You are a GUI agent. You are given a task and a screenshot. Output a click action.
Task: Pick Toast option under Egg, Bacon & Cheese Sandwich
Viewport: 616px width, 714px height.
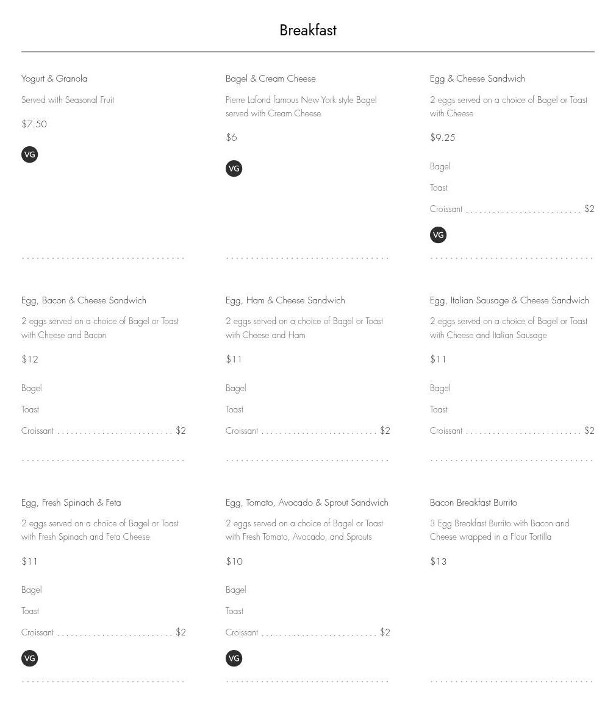click(30, 409)
